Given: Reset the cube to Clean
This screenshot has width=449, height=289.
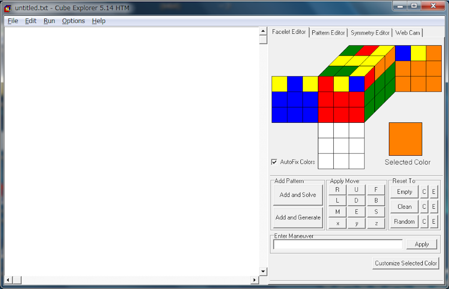Looking at the screenshot, I should (x=404, y=207).
